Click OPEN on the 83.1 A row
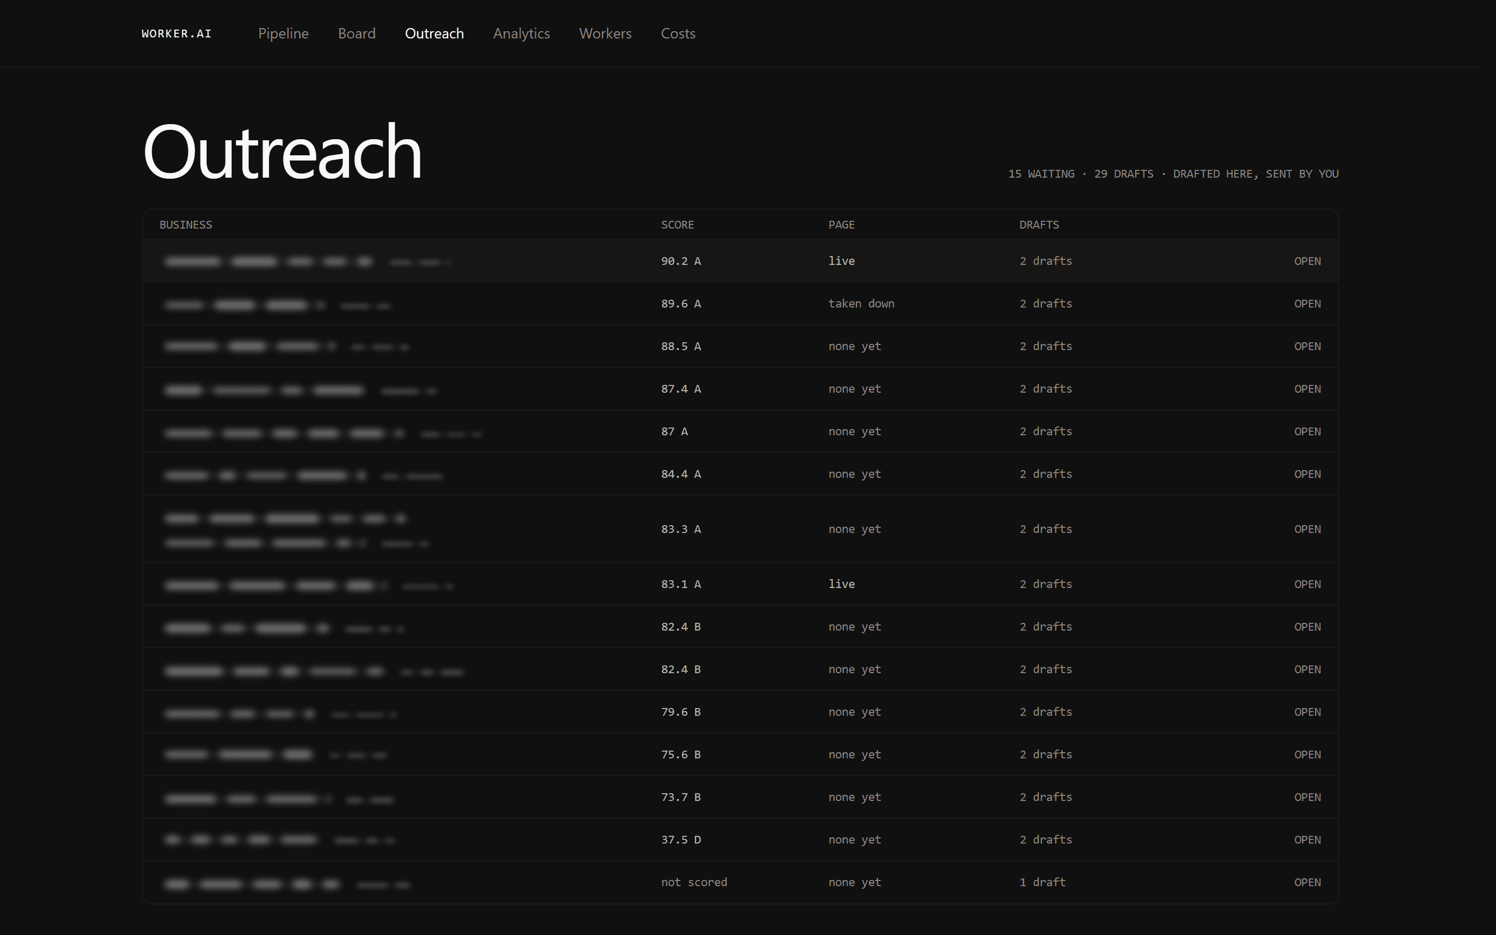This screenshot has height=935, width=1496. click(1307, 584)
